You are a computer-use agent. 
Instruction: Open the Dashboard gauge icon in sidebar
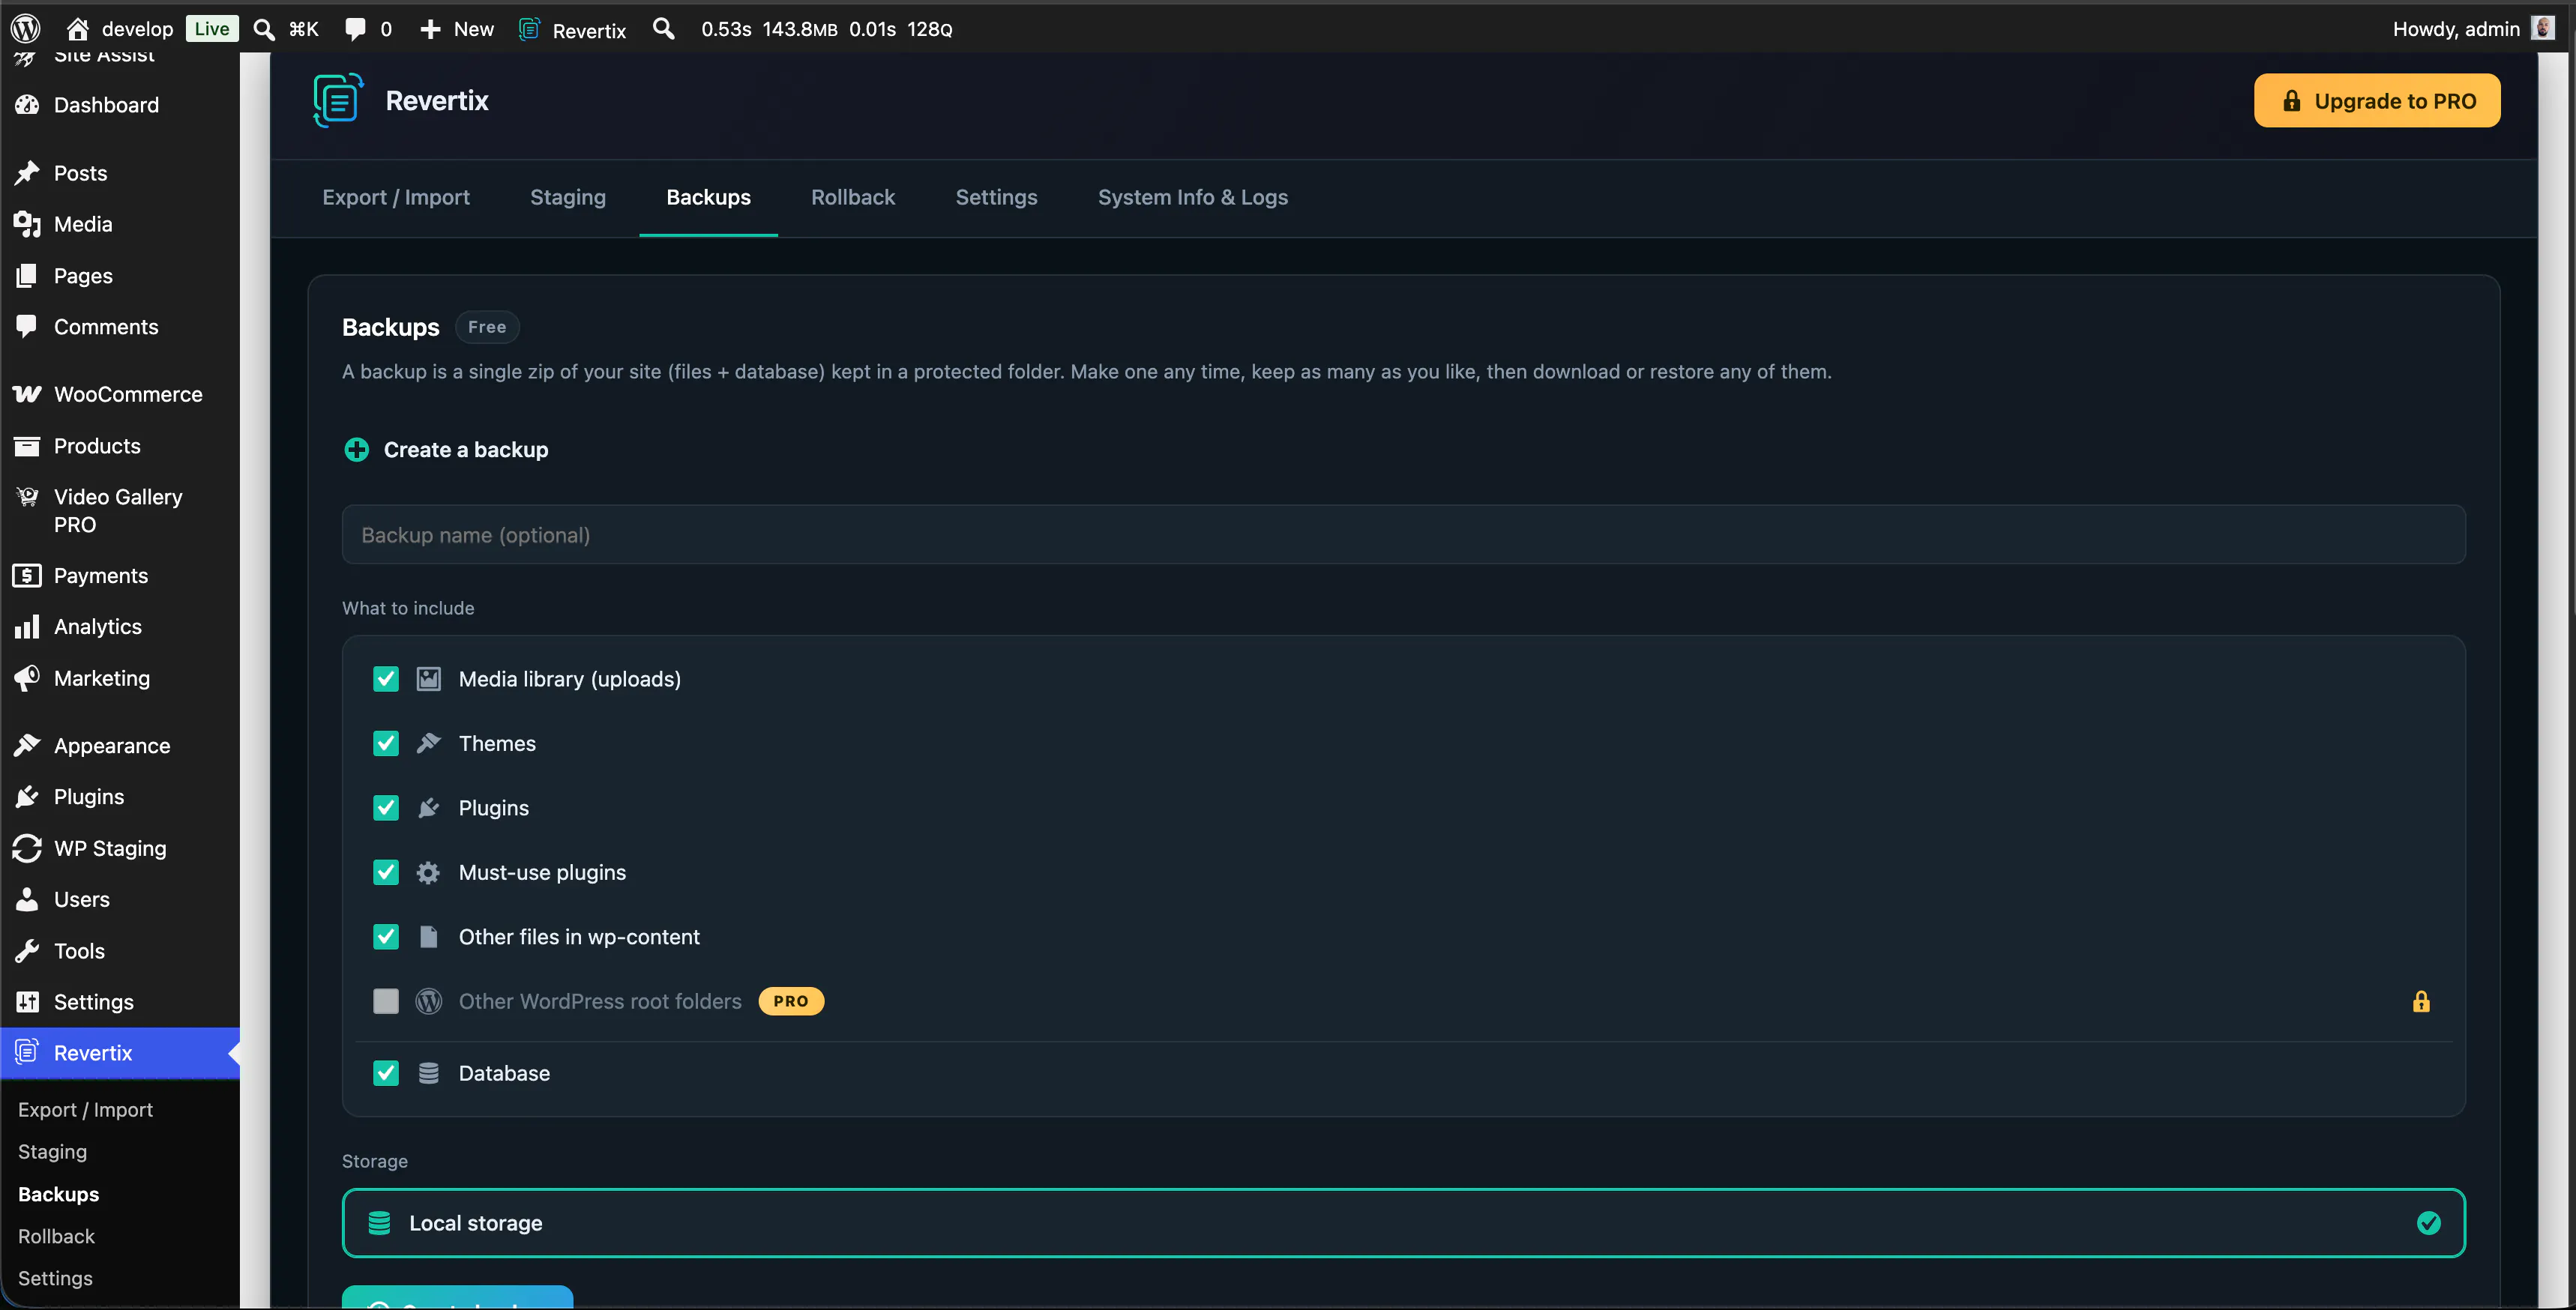pyautogui.click(x=27, y=105)
